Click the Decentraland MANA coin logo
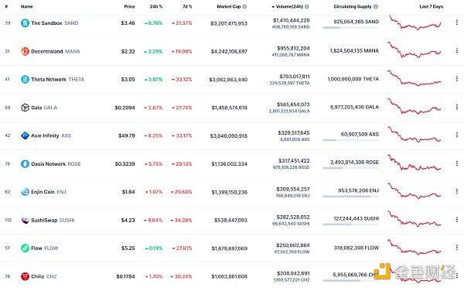This screenshot has height=288, width=464. [x=25, y=51]
